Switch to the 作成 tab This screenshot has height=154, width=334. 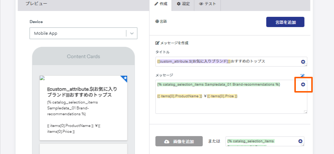161,4
